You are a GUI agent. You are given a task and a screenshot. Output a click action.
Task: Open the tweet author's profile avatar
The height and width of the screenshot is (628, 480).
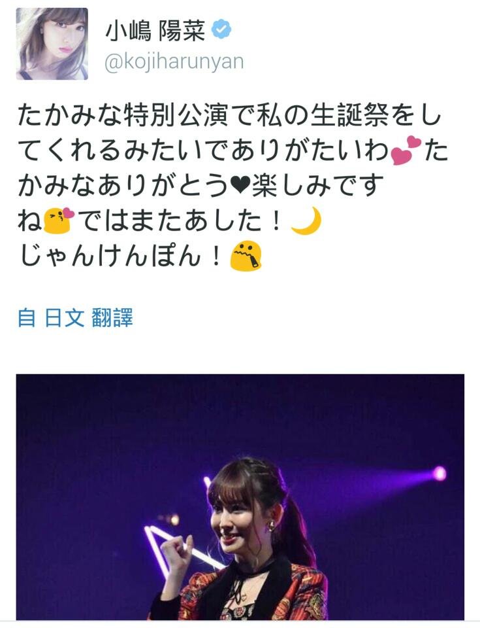coord(52,44)
